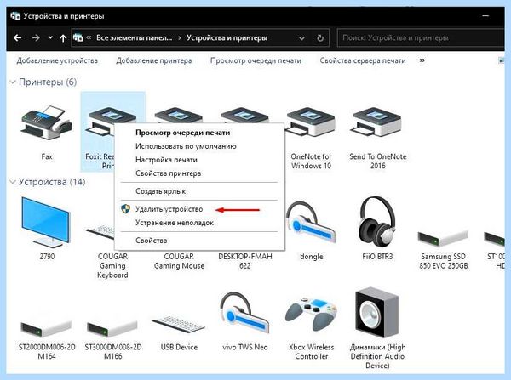Image resolution: width=511 pixels, height=380 pixels.
Task: Click Добавление устройства toolbar button
Action: click(x=57, y=60)
